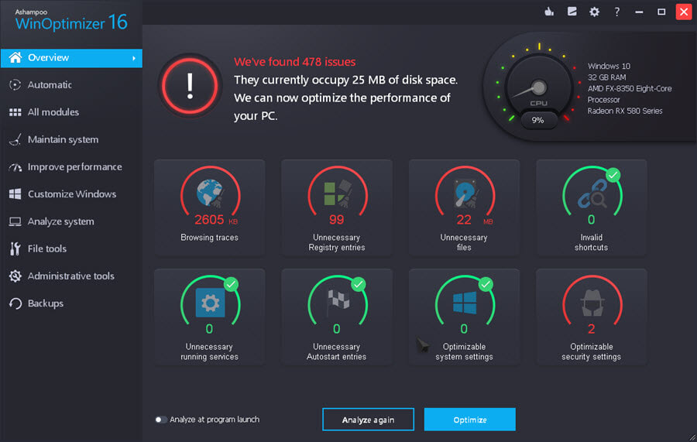This screenshot has height=442, width=697.
Task: Click the WinOptimizer 16 logo
Action: [71, 20]
